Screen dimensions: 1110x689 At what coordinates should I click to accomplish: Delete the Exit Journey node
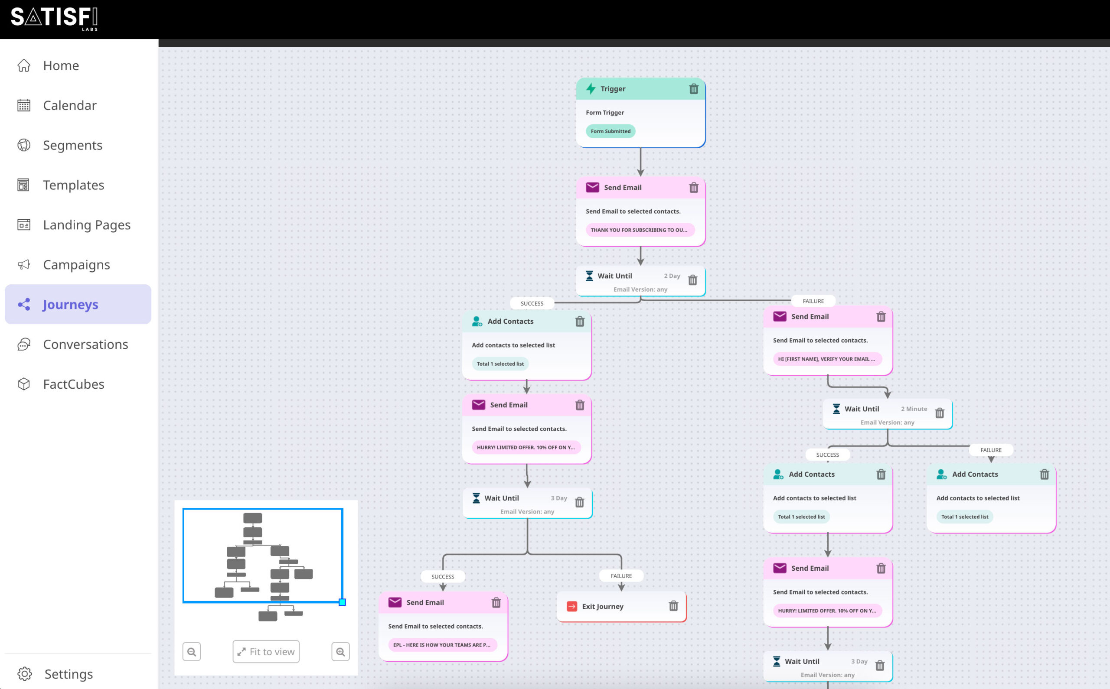(x=673, y=606)
